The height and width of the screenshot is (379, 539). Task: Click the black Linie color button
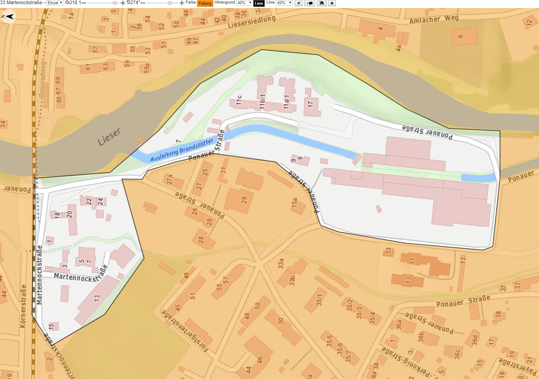[x=259, y=3]
